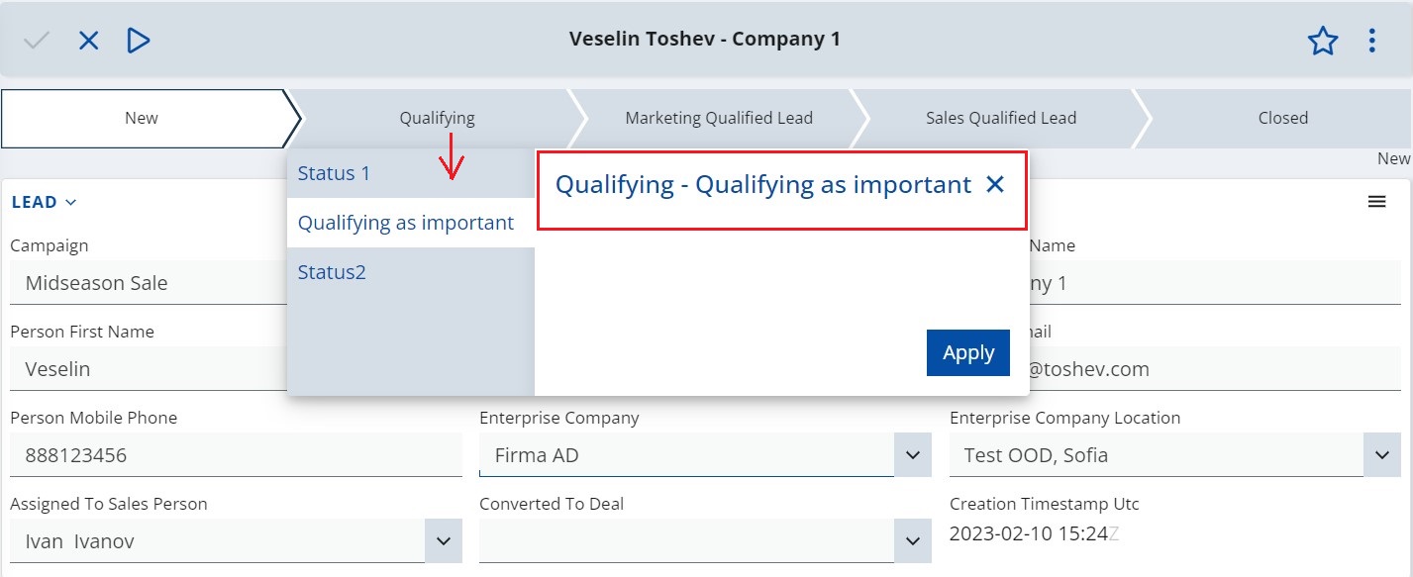Open Converted To Deal dropdown arrow
Screen dimensions: 1413x577
click(x=913, y=541)
